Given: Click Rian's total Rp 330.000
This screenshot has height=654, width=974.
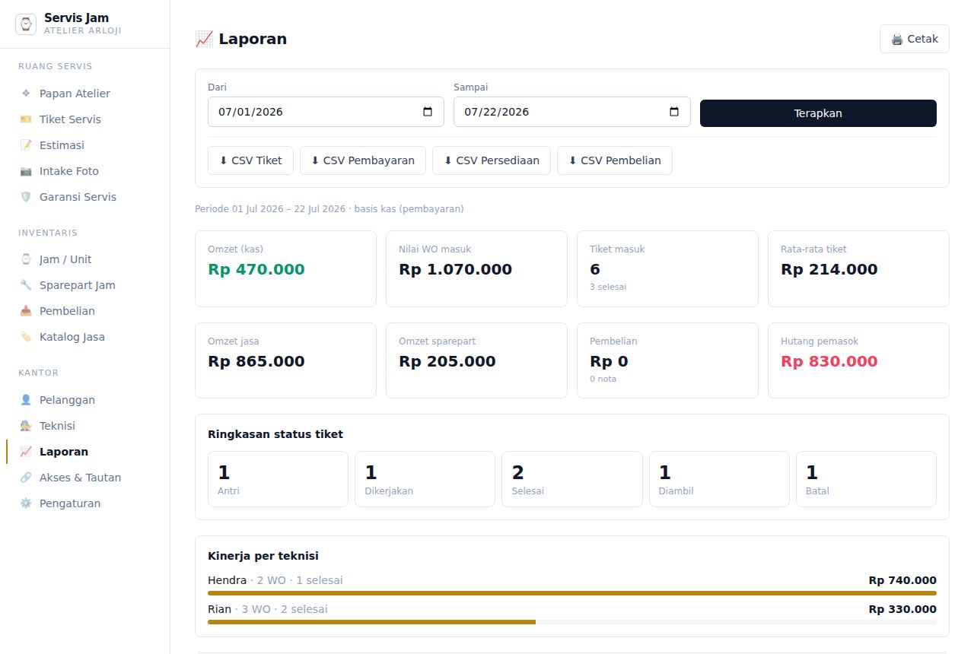Looking at the screenshot, I should tap(902, 609).
